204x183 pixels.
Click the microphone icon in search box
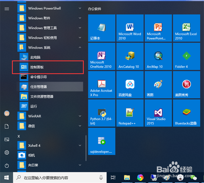101,177
